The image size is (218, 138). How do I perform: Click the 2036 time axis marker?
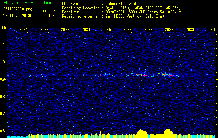[x=128, y=30]
